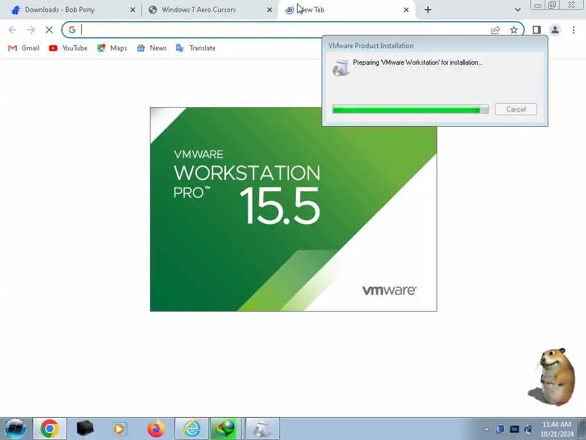Open Chrome three-dot menu
The height and width of the screenshot is (440, 586).
tap(573, 30)
